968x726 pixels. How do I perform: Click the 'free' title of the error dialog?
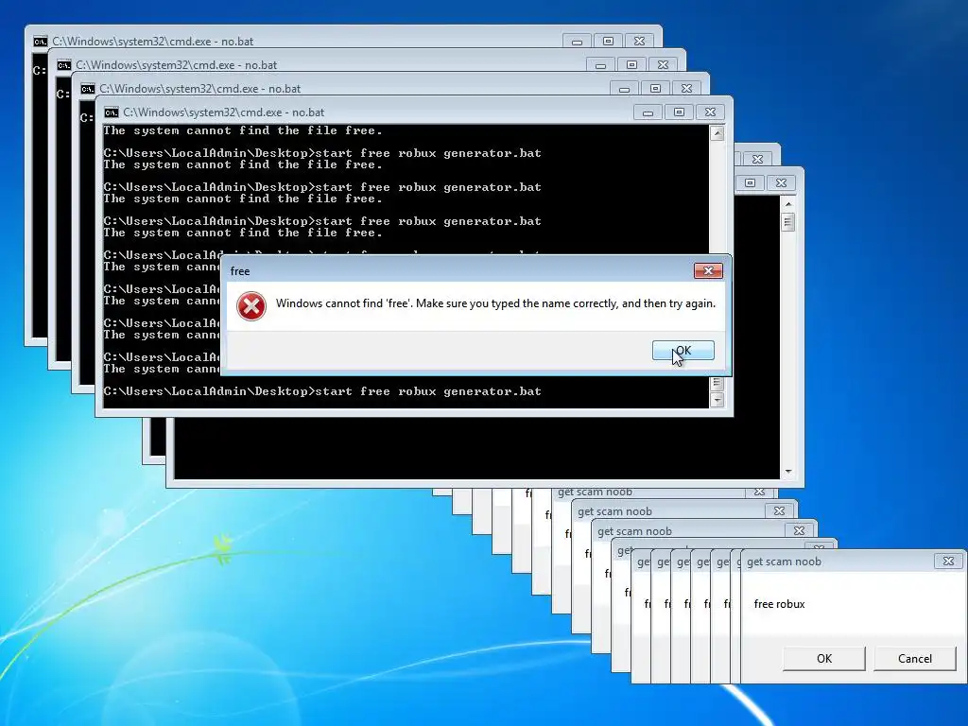tap(239, 271)
